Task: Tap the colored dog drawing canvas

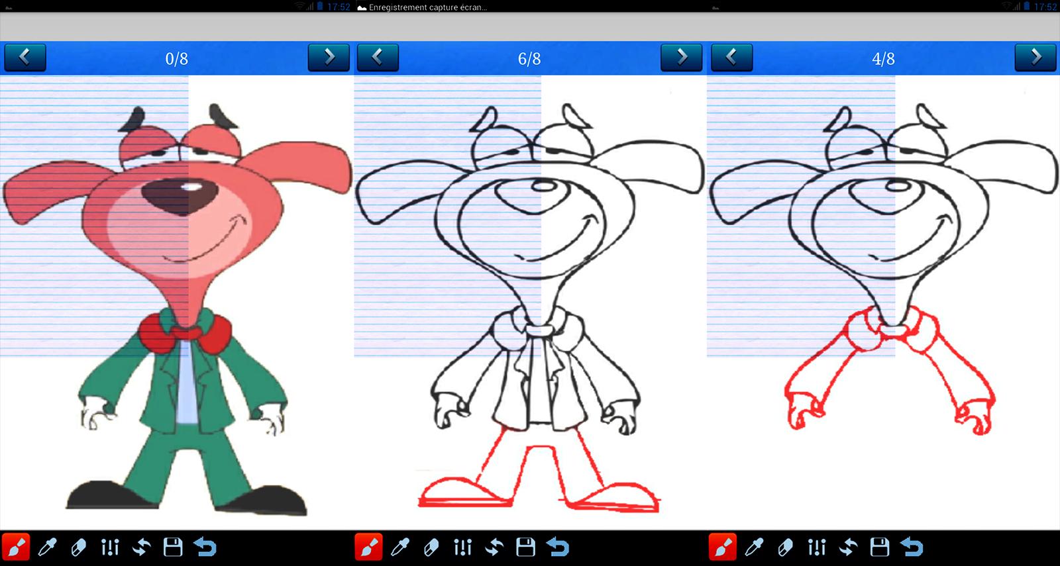Action: tap(176, 302)
